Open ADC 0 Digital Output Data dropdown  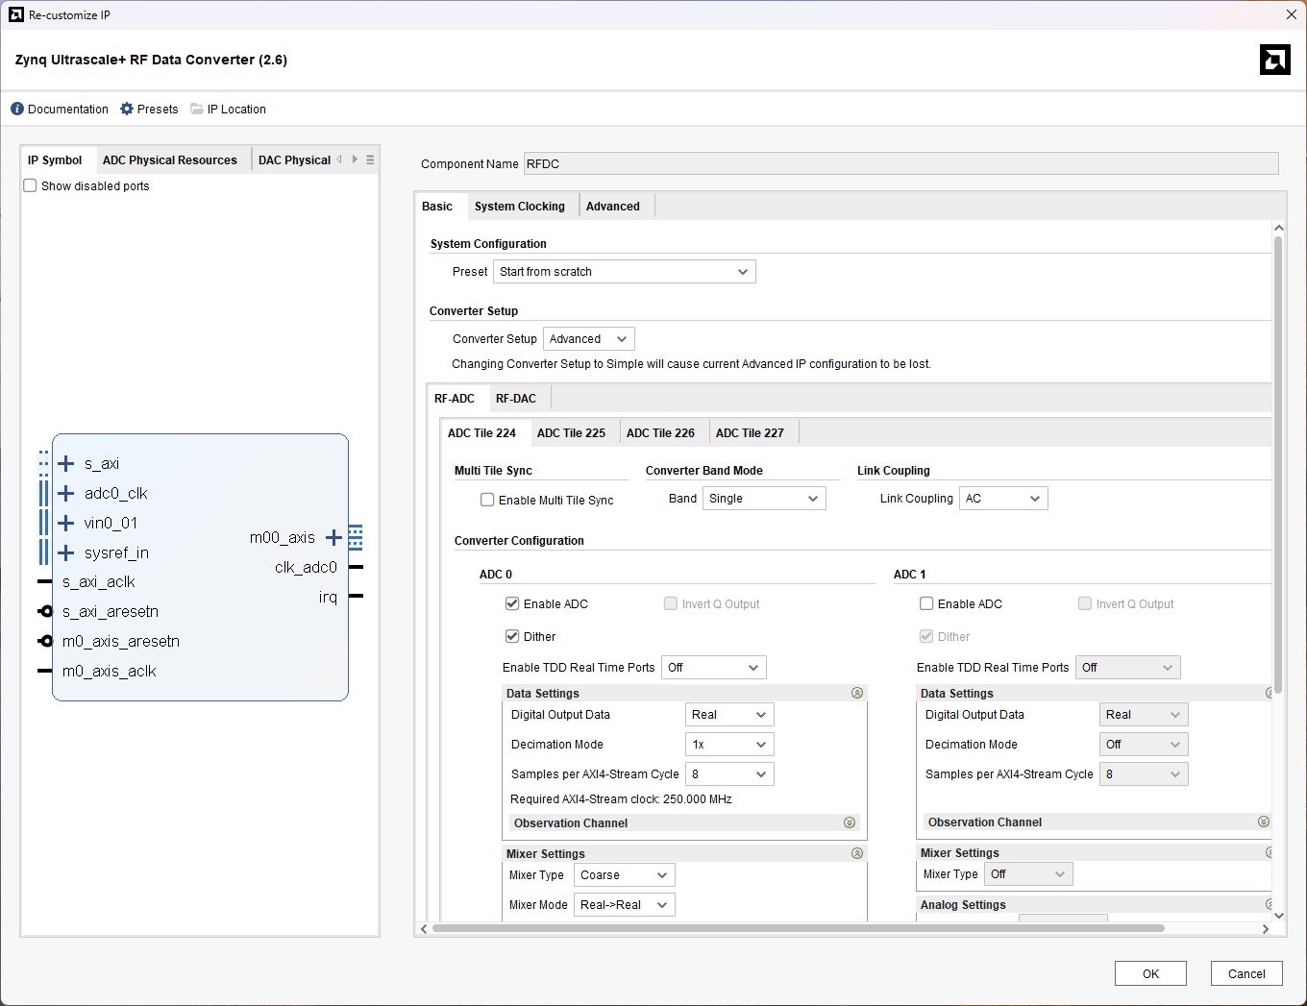point(730,715)
